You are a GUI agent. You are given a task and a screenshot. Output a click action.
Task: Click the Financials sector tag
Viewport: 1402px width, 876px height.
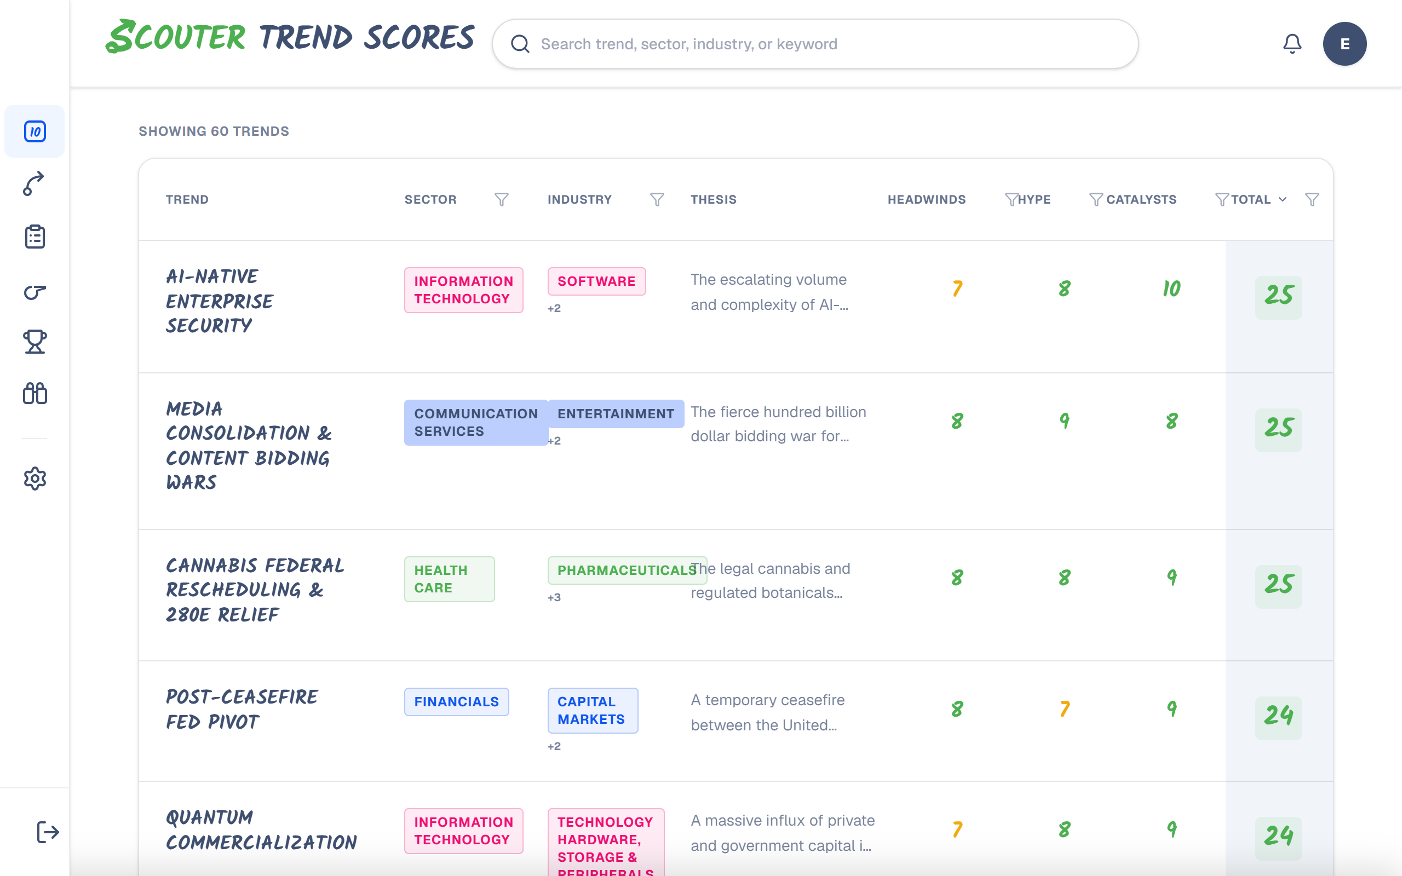(457, 701)
